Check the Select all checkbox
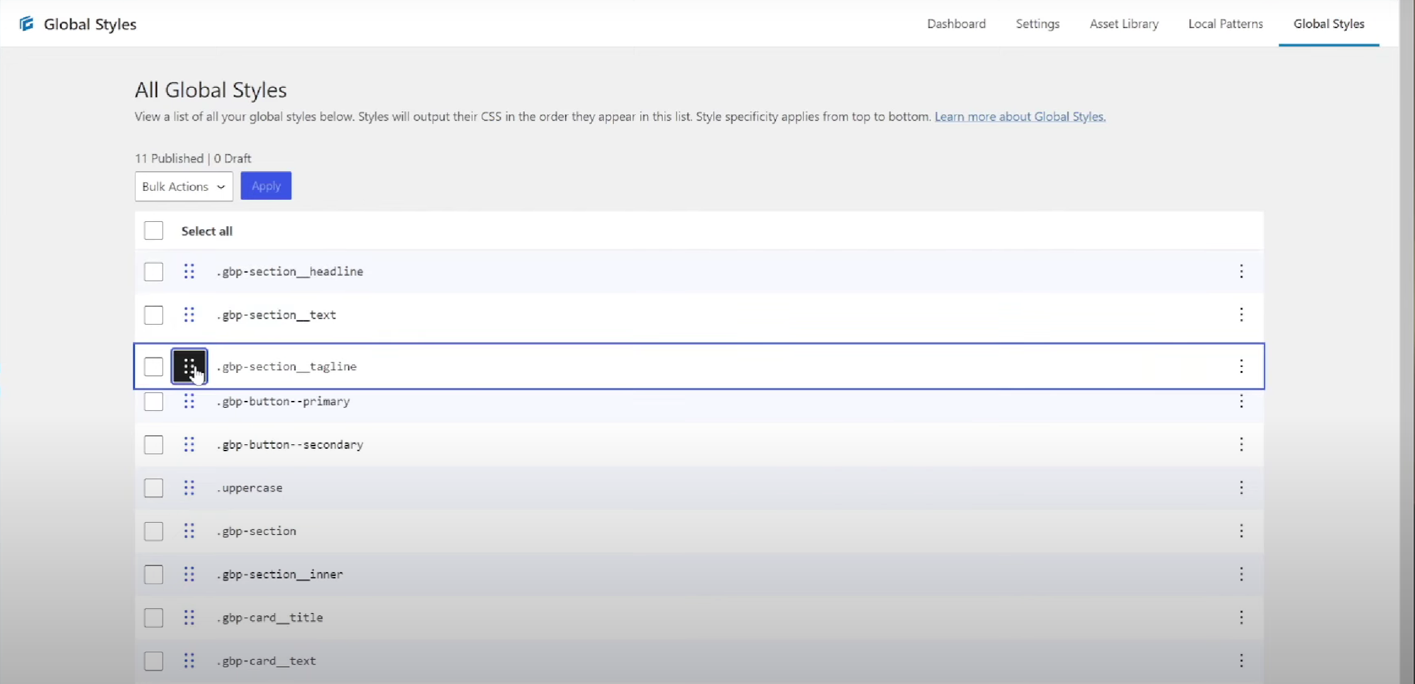This screenshot has height=684, width=1415. click(153, 231)
